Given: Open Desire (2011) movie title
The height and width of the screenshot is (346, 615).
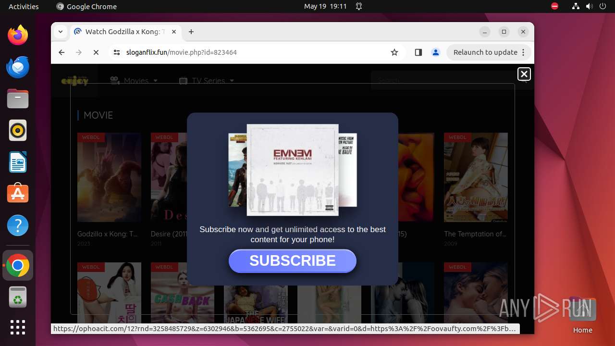Looking at the screenshot, I should tap(169, 234).
